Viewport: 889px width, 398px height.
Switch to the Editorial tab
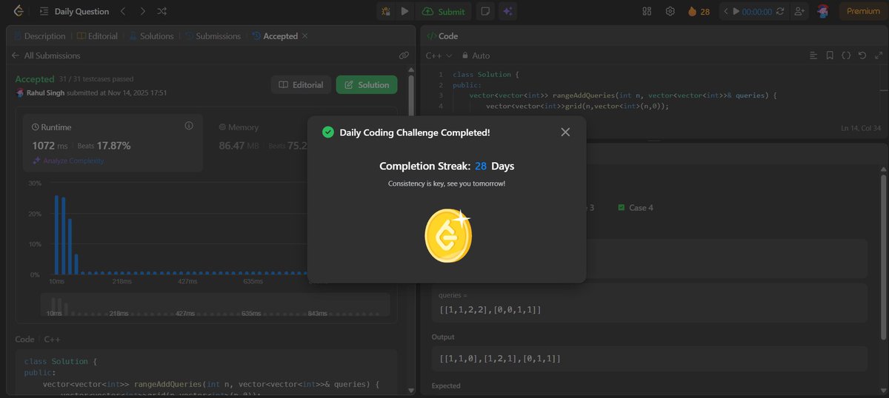(96, 36)
